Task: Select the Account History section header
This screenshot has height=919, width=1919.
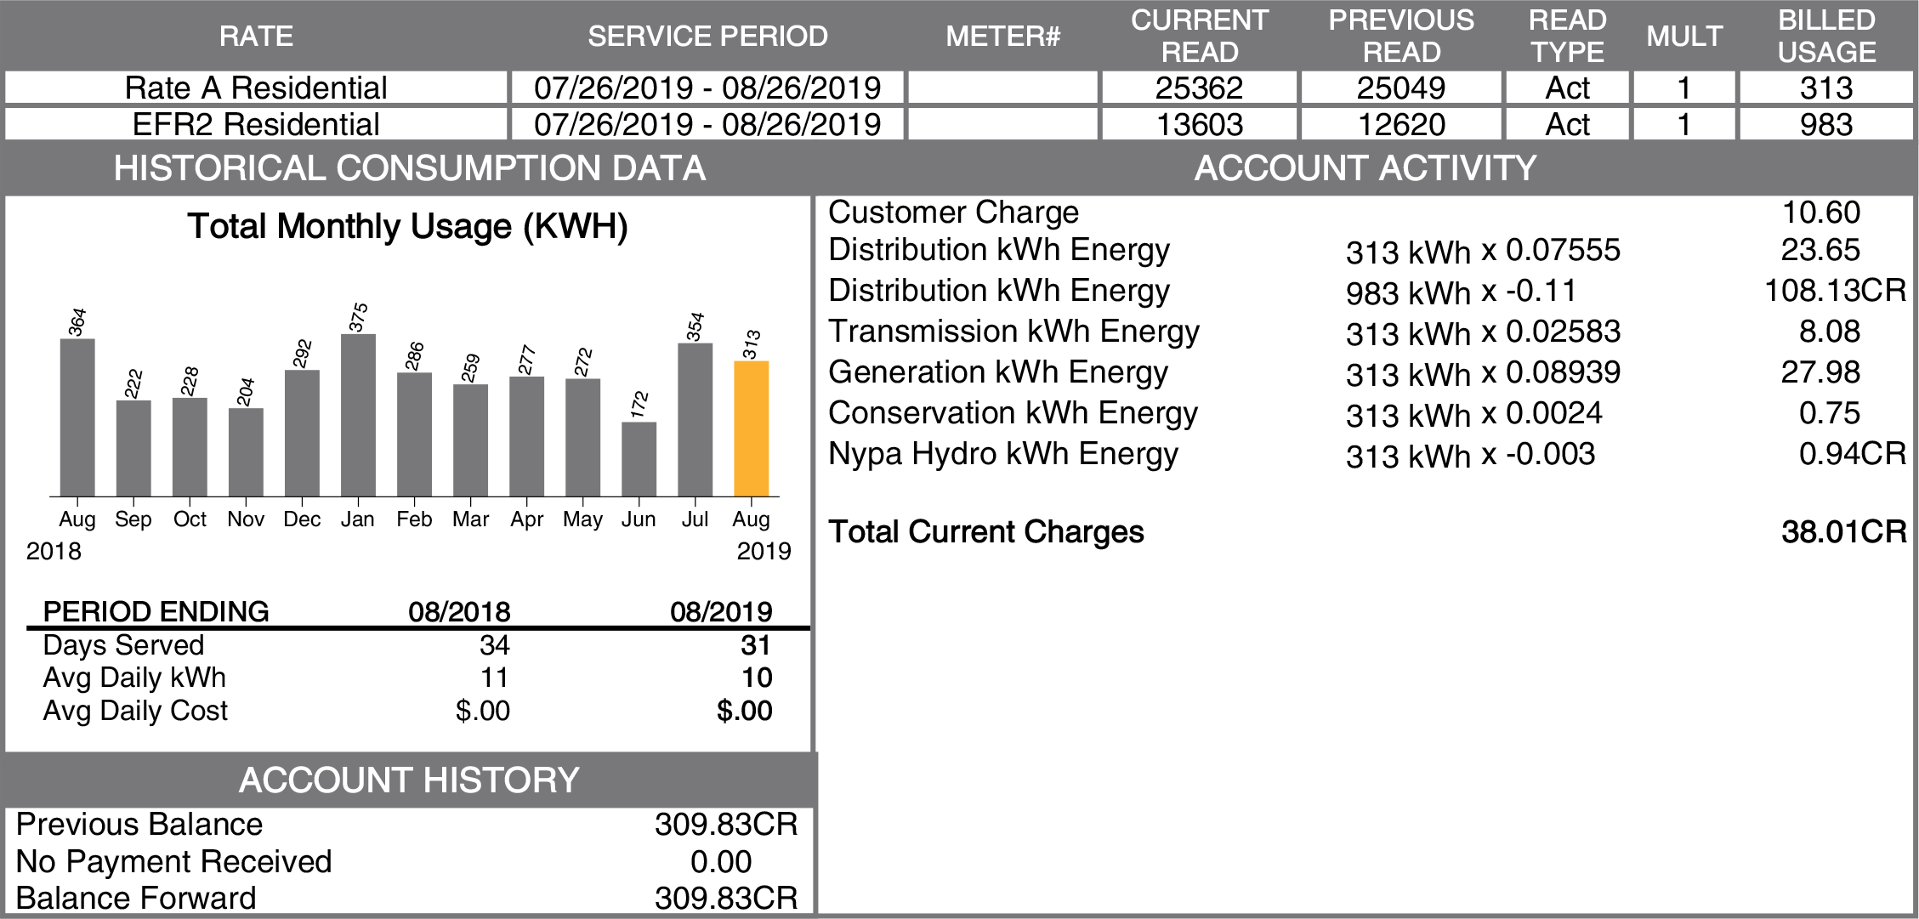Action: pos(409,780)
